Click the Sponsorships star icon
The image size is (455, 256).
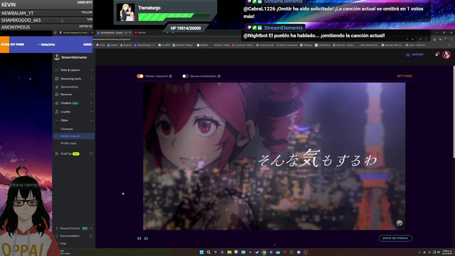coord(57,87)
